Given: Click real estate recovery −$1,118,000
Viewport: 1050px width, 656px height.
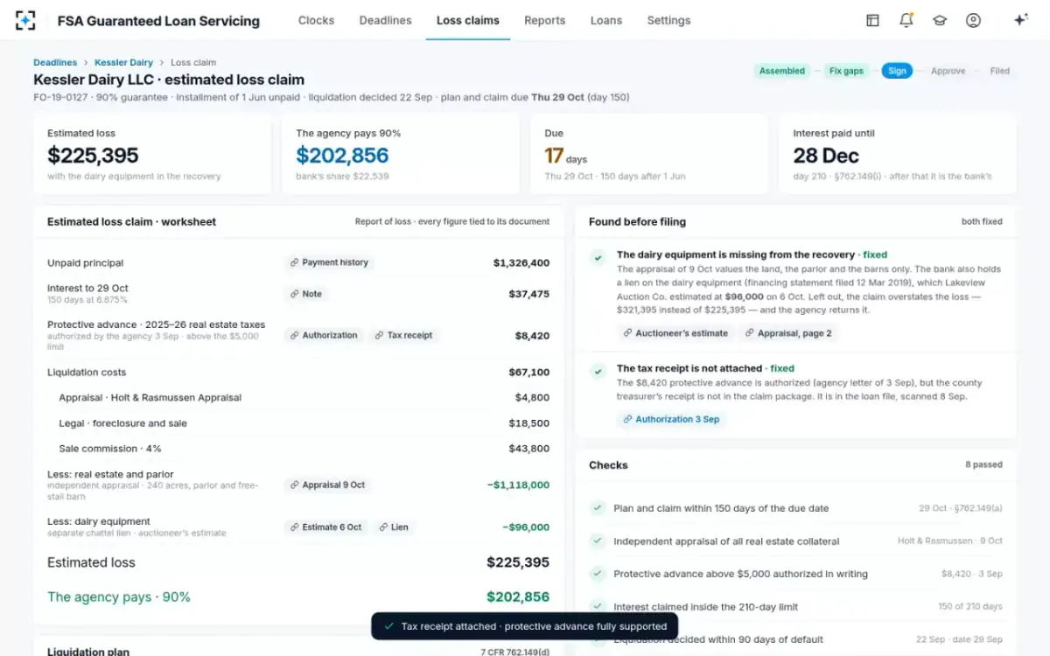Looking at the screenshot, I should point(519,485).
